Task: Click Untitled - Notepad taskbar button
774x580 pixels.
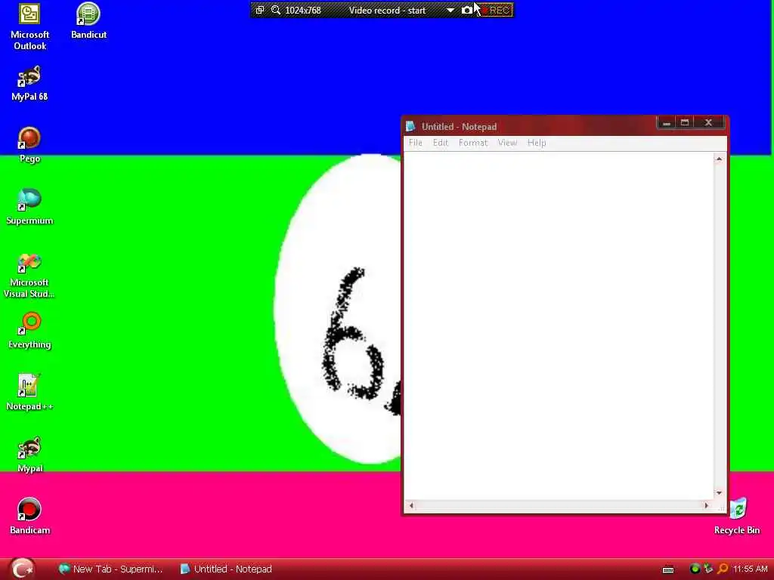Action: coord(226,569)
